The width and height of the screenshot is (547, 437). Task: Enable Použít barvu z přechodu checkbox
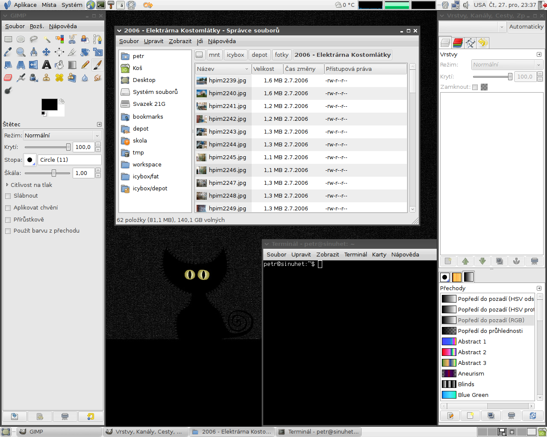tap(8, 231)
